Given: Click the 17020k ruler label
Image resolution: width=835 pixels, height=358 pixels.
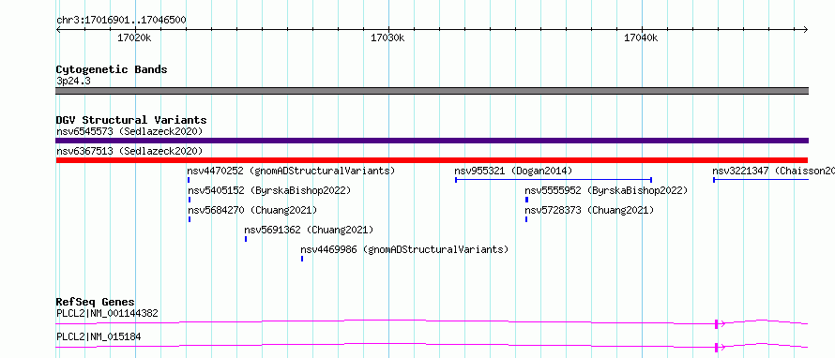Looking at the screenshot, I should click(x=134, y=37).
